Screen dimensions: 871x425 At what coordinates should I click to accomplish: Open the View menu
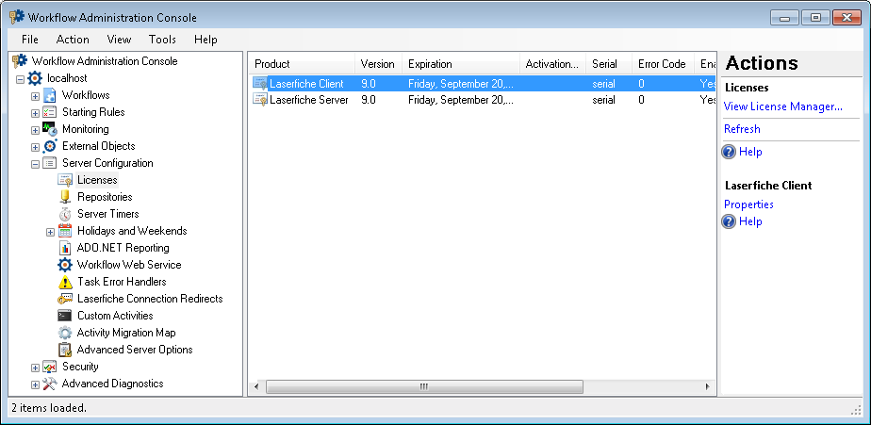[119, 40]
